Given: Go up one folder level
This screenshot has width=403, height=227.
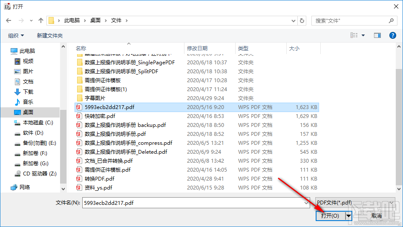Looking at the screenshot, I should click(x=40, y=20).
